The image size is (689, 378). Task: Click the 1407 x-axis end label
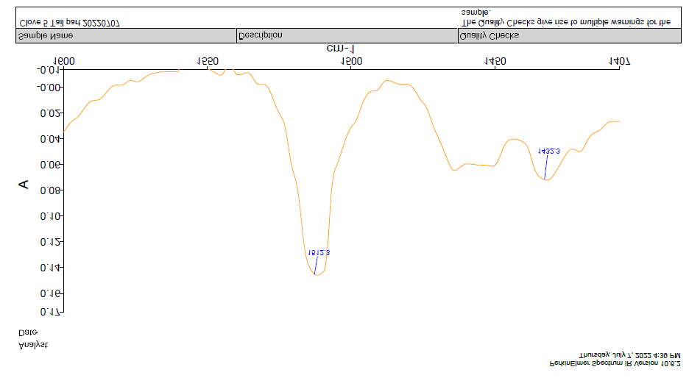(620, 62)
